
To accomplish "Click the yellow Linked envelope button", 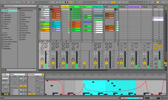I will (x=32, y=94).
